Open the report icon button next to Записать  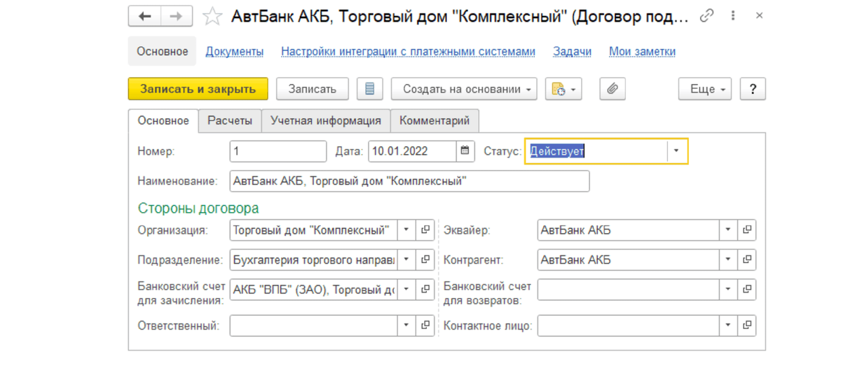click(370, 89)
